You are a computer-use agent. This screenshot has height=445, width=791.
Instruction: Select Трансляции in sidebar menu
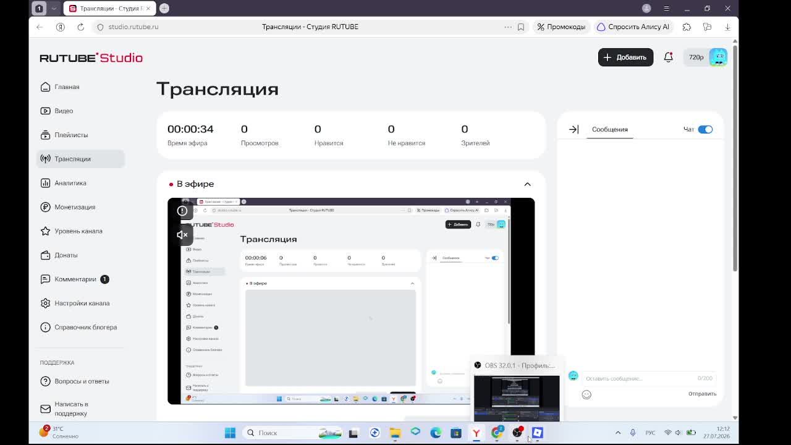80,159
